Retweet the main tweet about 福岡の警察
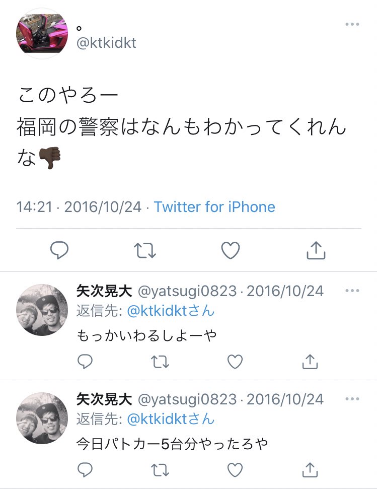Screen dimensions: 377x489 pos(145,250)
